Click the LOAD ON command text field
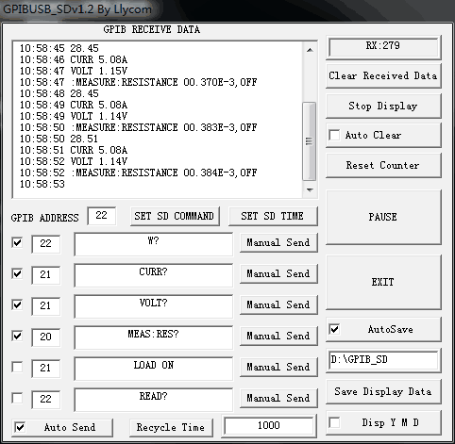This screenshot has height=444, width=455. pos(154,369)
